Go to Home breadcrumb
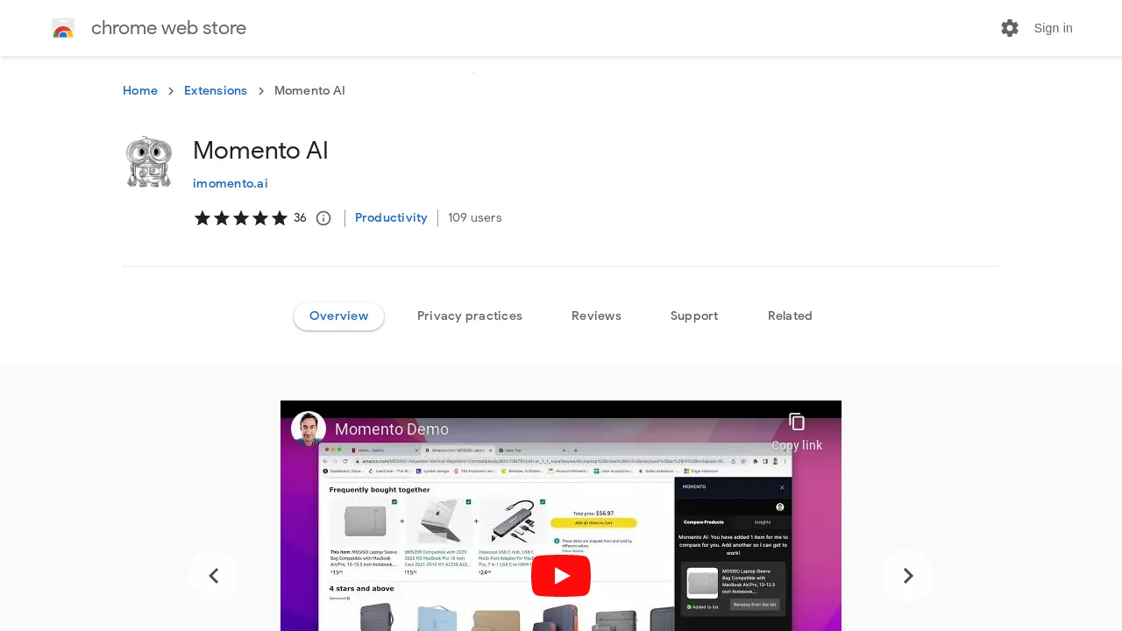This screenshot has width=1122, height=631. tap(140, 91)
